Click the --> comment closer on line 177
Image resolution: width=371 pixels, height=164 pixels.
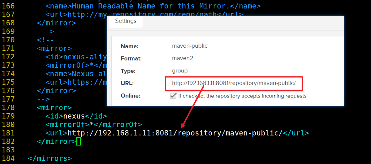[43, 99]
